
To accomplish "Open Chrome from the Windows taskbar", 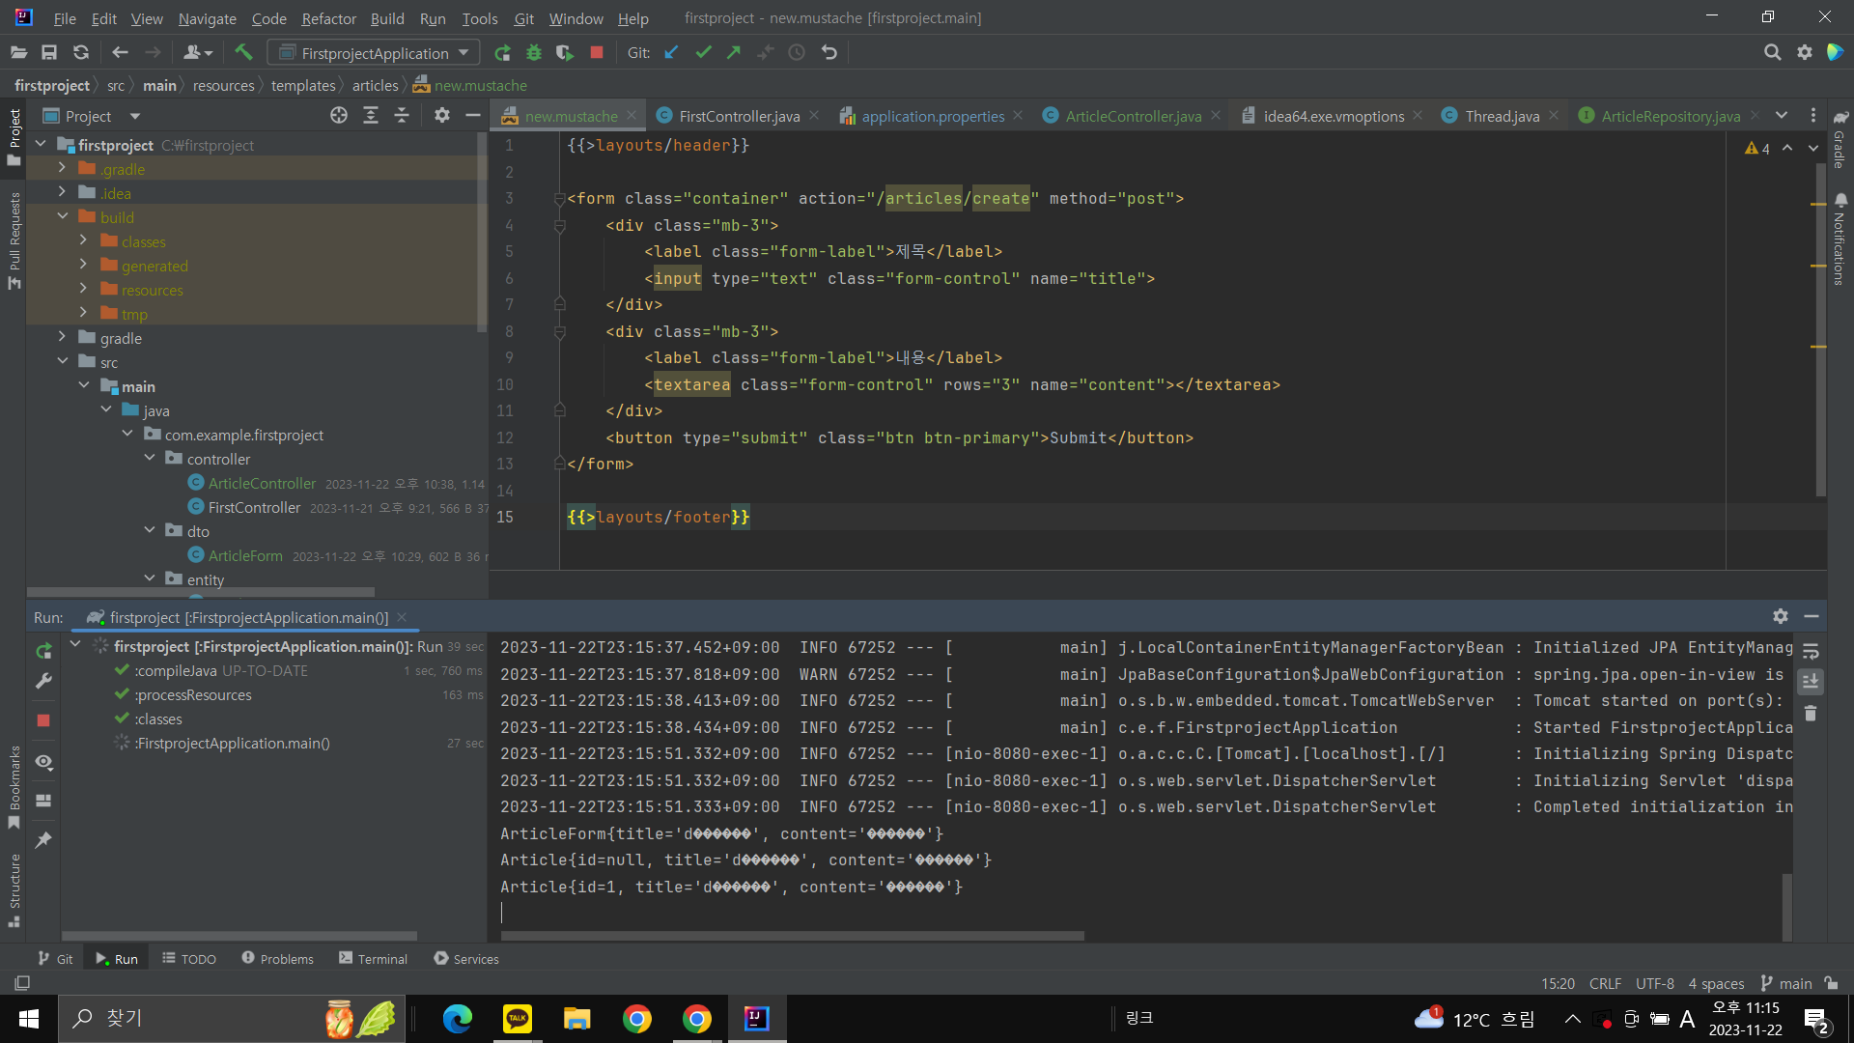I will [x=637, y=1018].
